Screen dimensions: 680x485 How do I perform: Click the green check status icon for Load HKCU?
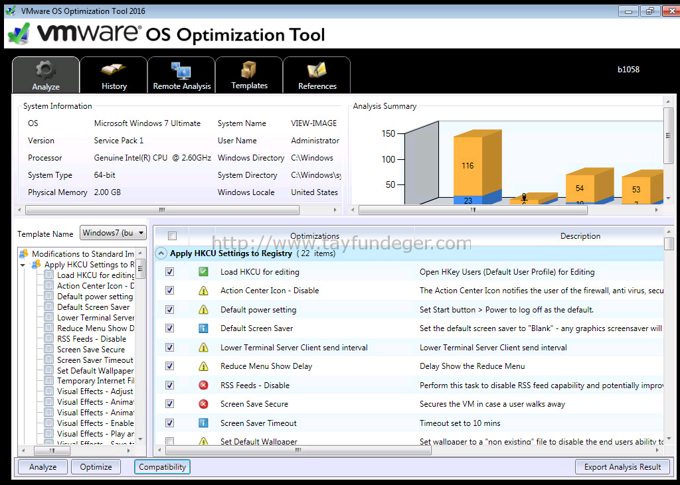(203, 272)
